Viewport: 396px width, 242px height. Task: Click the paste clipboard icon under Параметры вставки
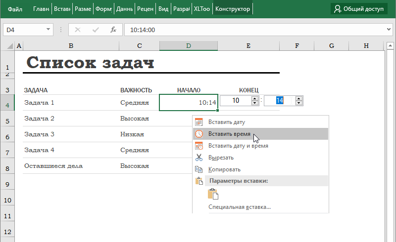pyautogui.click(x=213, y=194)
